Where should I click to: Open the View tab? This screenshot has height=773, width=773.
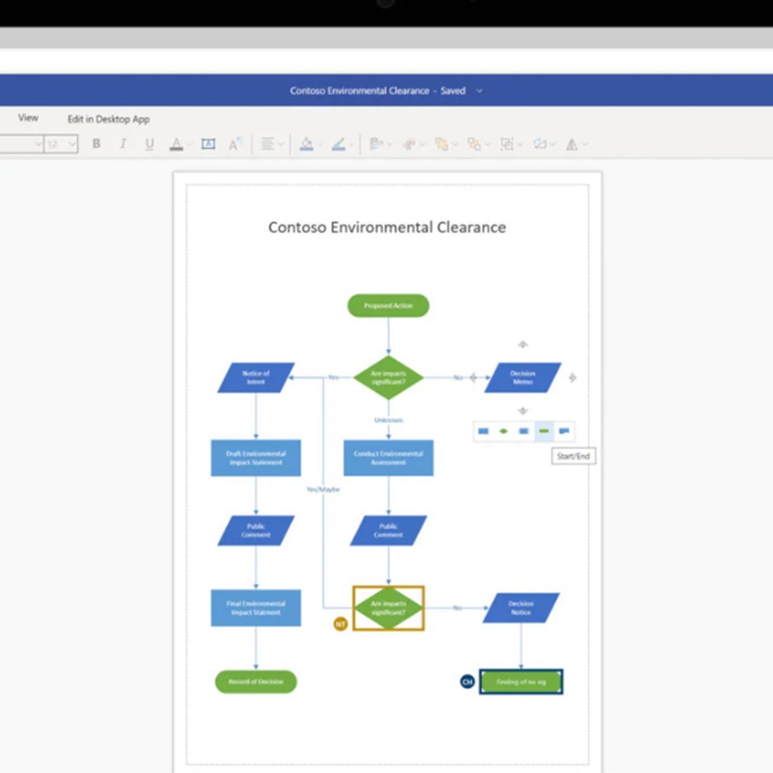[x=28, y=118]
